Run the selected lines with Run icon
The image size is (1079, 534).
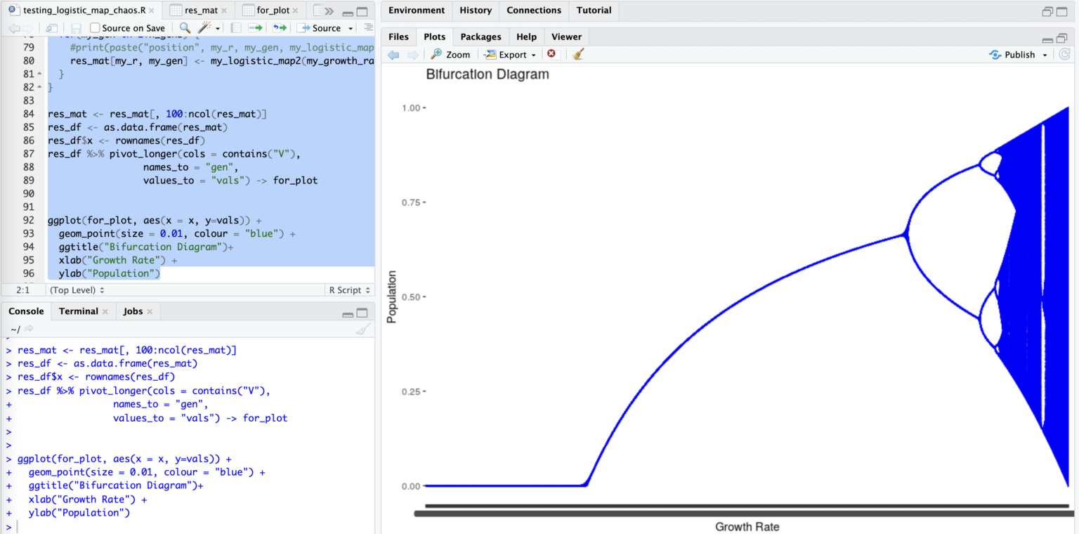(x=255, y=28)
